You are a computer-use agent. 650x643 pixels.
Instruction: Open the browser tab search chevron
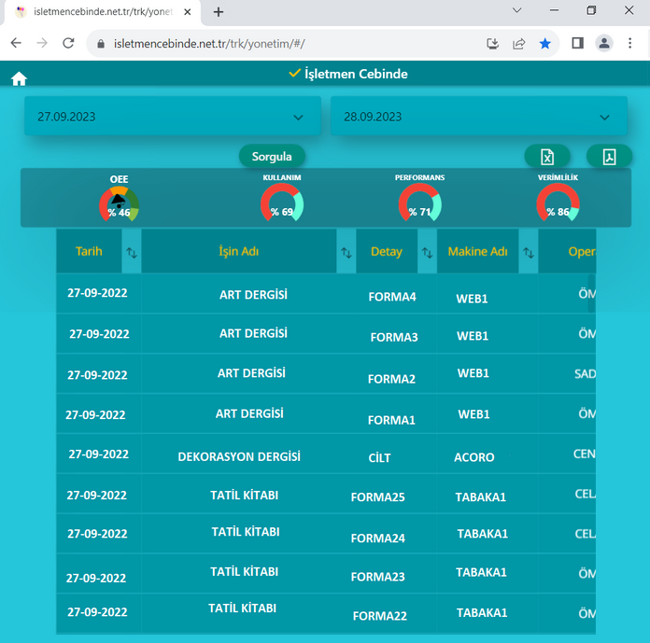point(517,10)
